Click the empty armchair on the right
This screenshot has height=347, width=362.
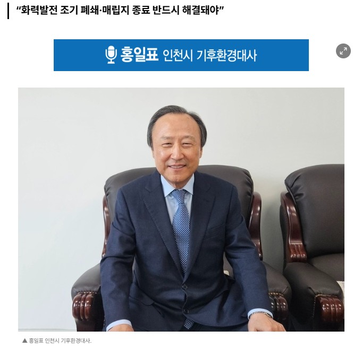(312, 247)
